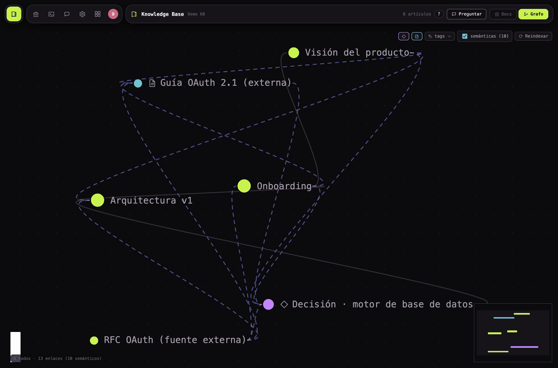The image size is (558, 368).
Task: Expand the 'tags' dropdown
Action: [x=440, y=36]
